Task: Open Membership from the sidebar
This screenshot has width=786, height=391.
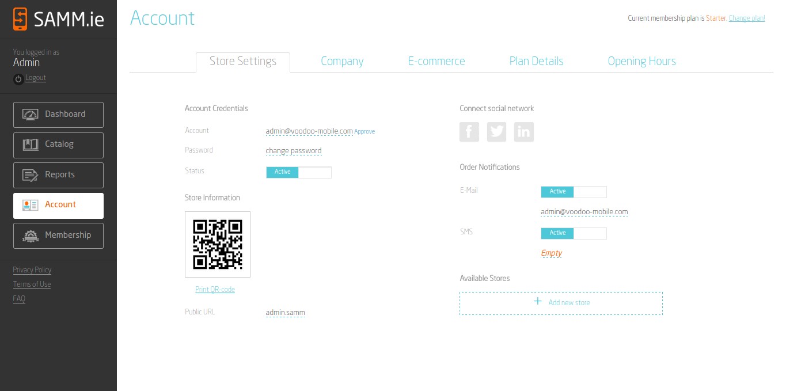Action: click(58, 236)
